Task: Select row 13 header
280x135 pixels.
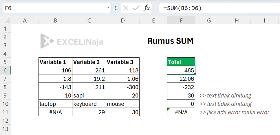Action: 6,129
